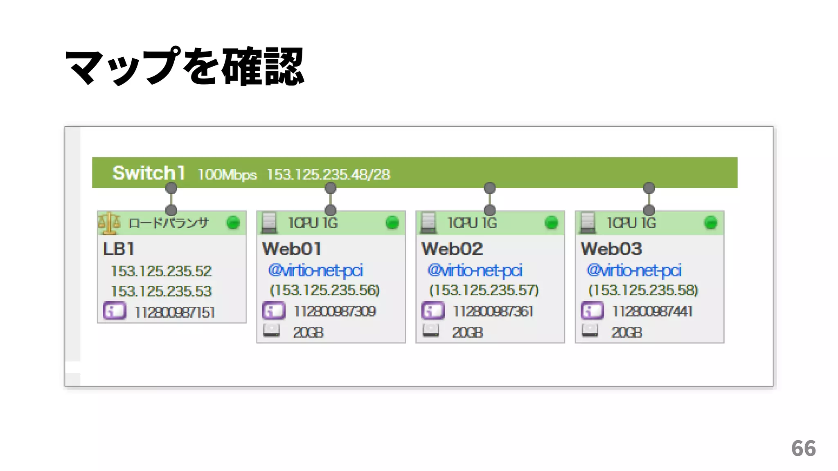Click the switch connector above LB1
The image size is (838, 471).
coord(171,188)
